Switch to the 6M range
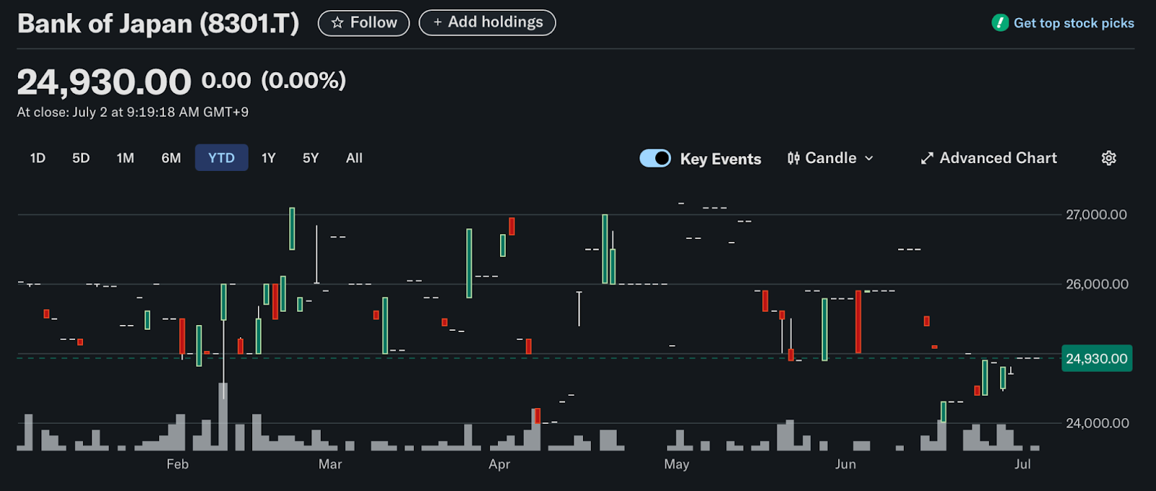The image size is (1156, 491). click(x=171, y=158)
